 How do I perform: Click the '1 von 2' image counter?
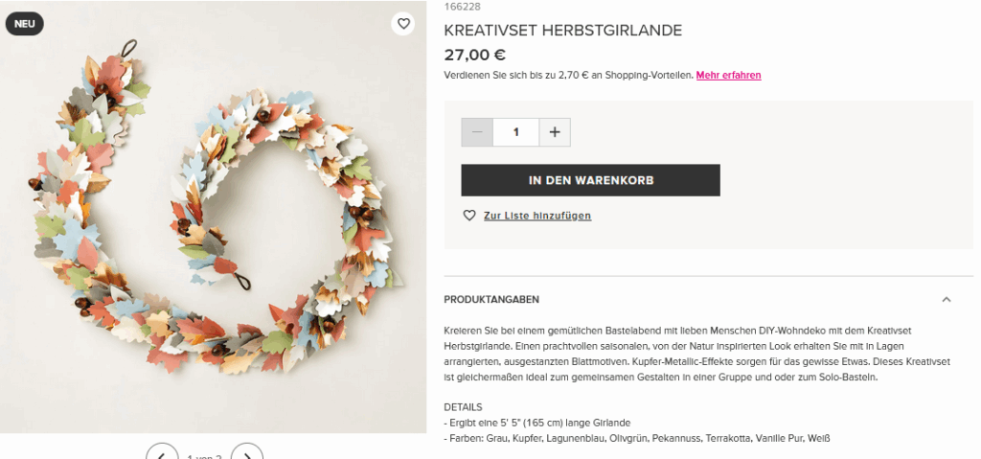tap(204, 456)
